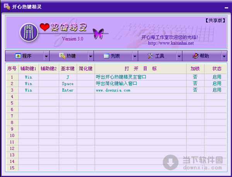Select row number 5
The image size is (232, 177).
coord(12,103)
